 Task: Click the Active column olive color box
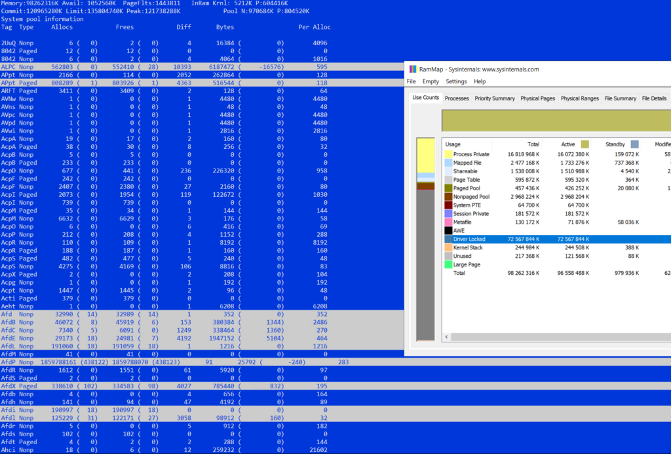(585, 144)
